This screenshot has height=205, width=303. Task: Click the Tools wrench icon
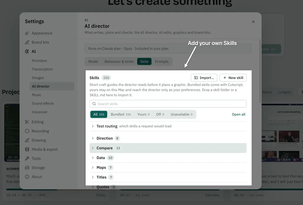coord(27,158)
